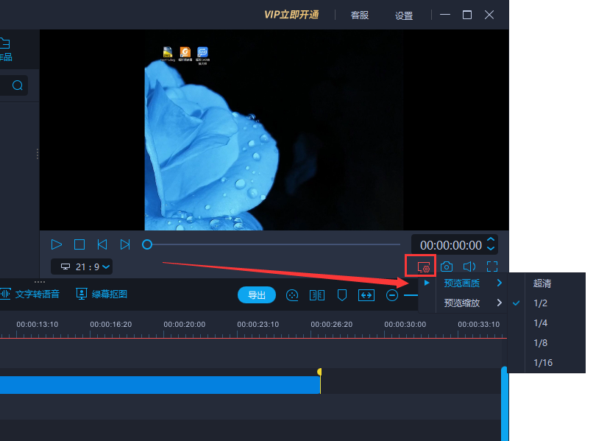Image resolution: width=607 pixels, height=441 pixels.
Task: Click the 导出 export button
Action: coord(256,294)
